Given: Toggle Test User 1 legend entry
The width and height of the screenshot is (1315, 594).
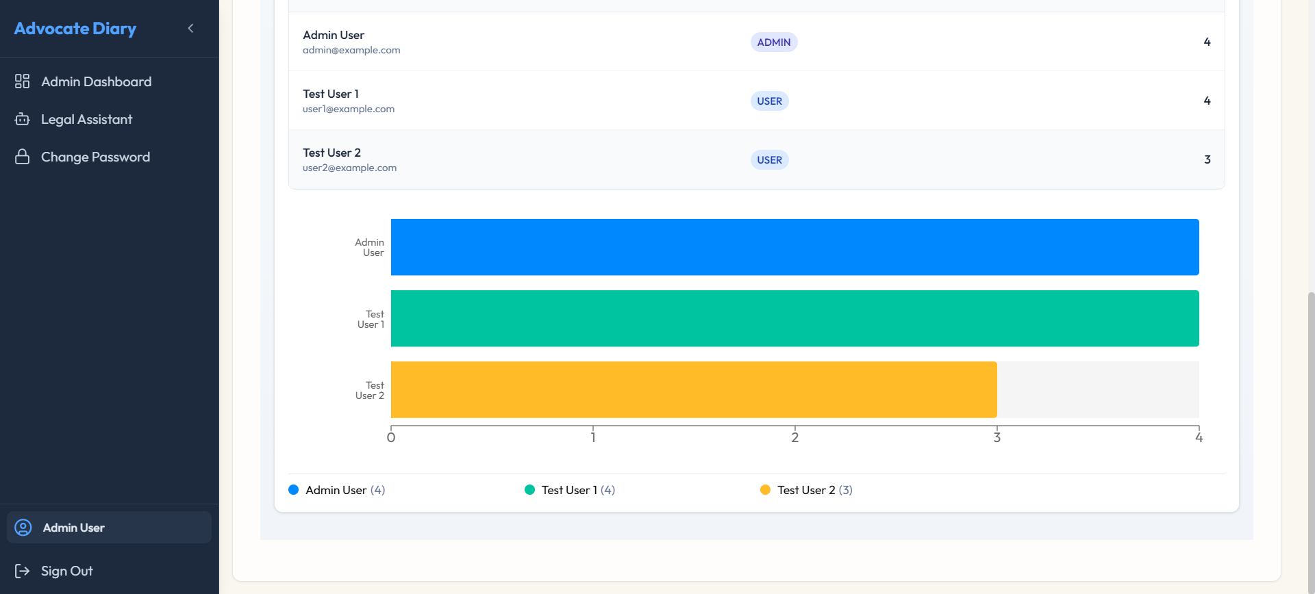Looking at the screenshot, I should tap(570, 490).
